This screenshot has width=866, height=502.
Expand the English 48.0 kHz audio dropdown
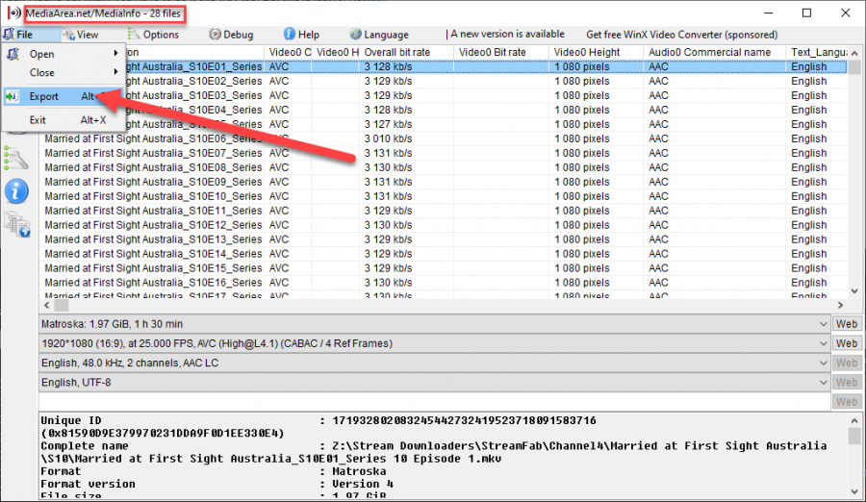click(821, 363)
